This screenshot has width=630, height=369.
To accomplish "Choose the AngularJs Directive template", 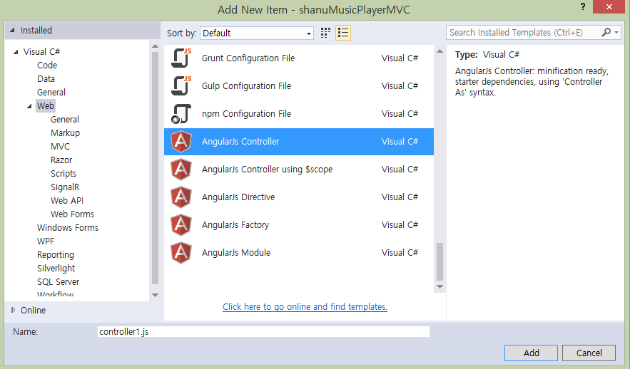I will tap(299, 197).
